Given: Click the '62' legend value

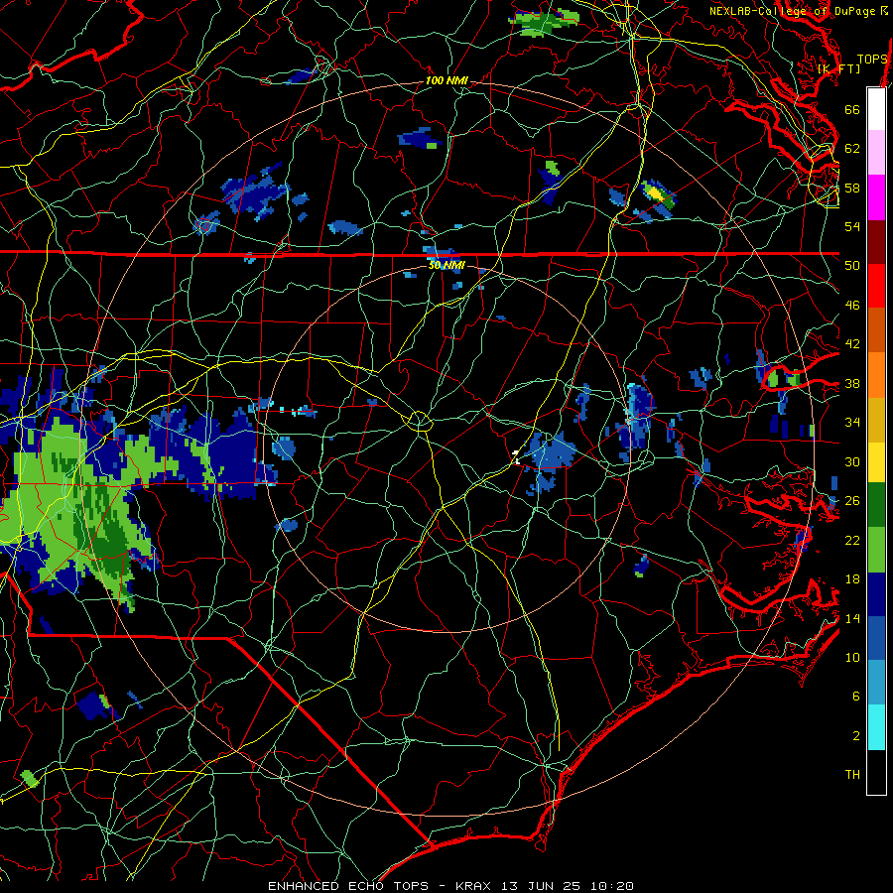Looking at the screenshot, I should [852, 149].
